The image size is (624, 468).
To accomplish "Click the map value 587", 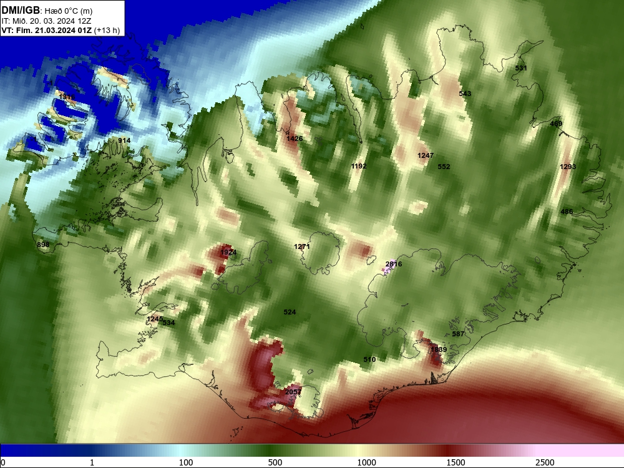I will coord(458,334).
